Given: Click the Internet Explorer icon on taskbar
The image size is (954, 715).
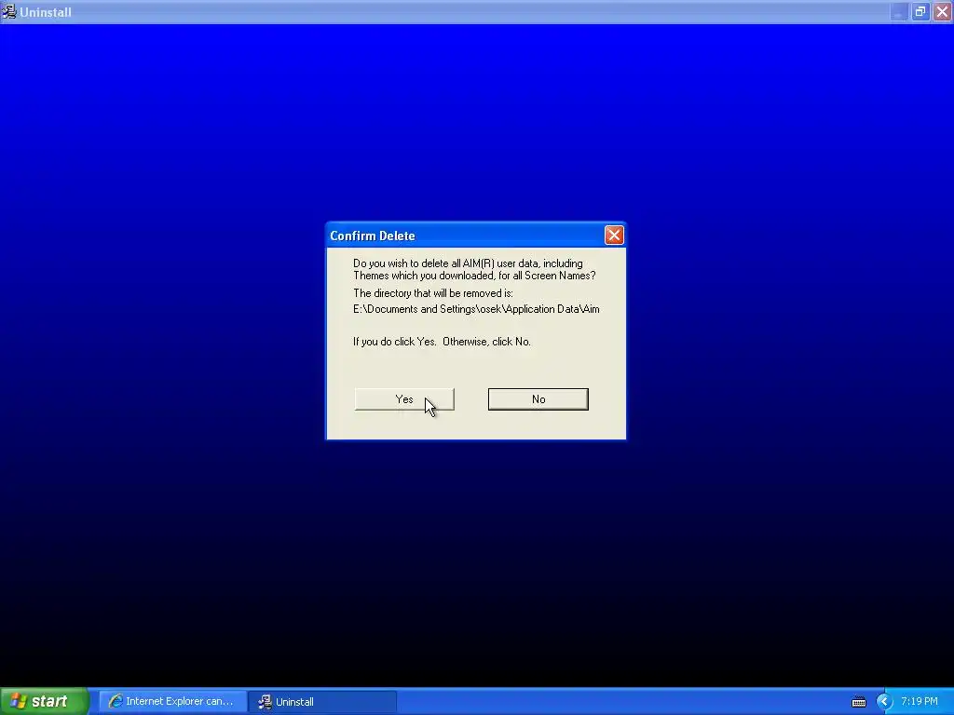Looking at the screenshot, I should (115, 701).
